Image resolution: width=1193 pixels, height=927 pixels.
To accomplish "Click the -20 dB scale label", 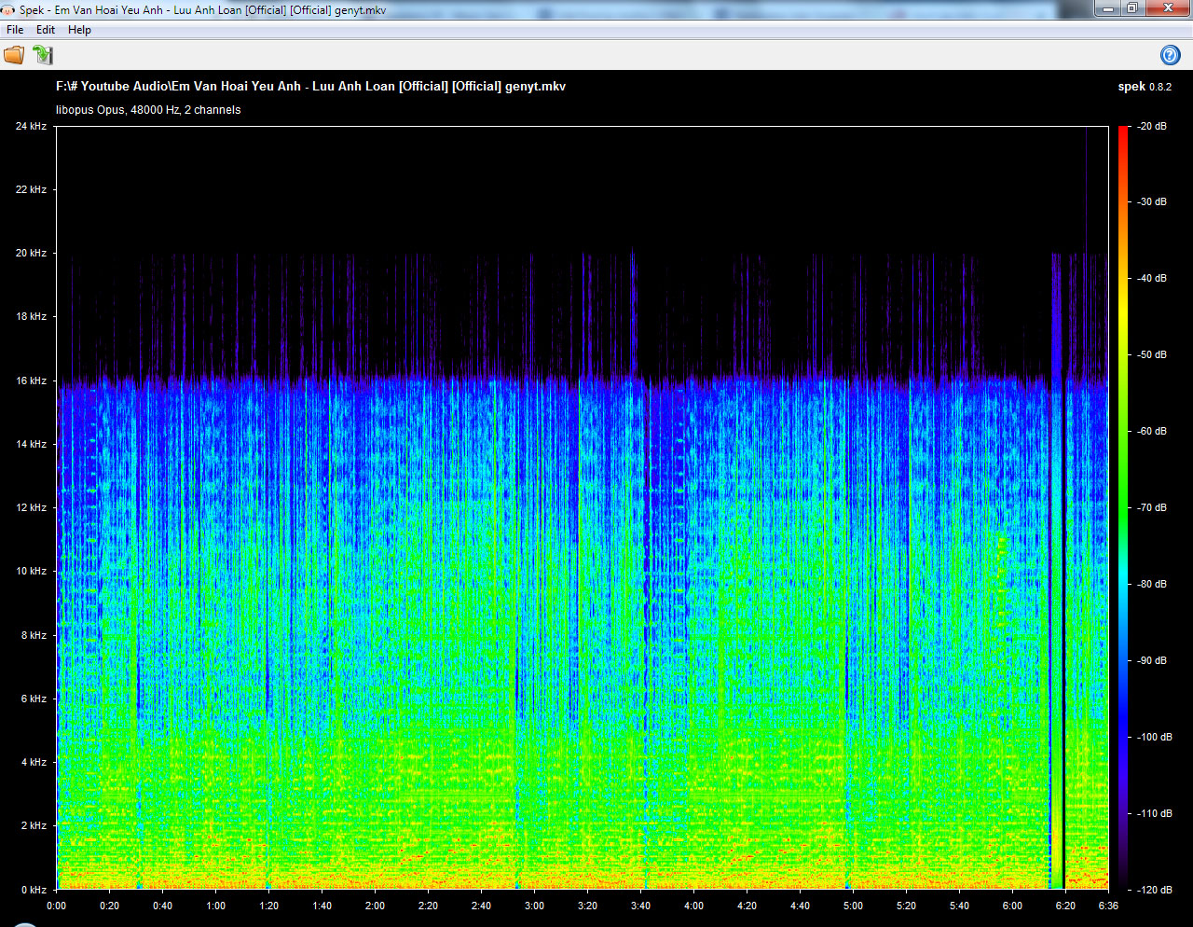I will [1152, 126].
